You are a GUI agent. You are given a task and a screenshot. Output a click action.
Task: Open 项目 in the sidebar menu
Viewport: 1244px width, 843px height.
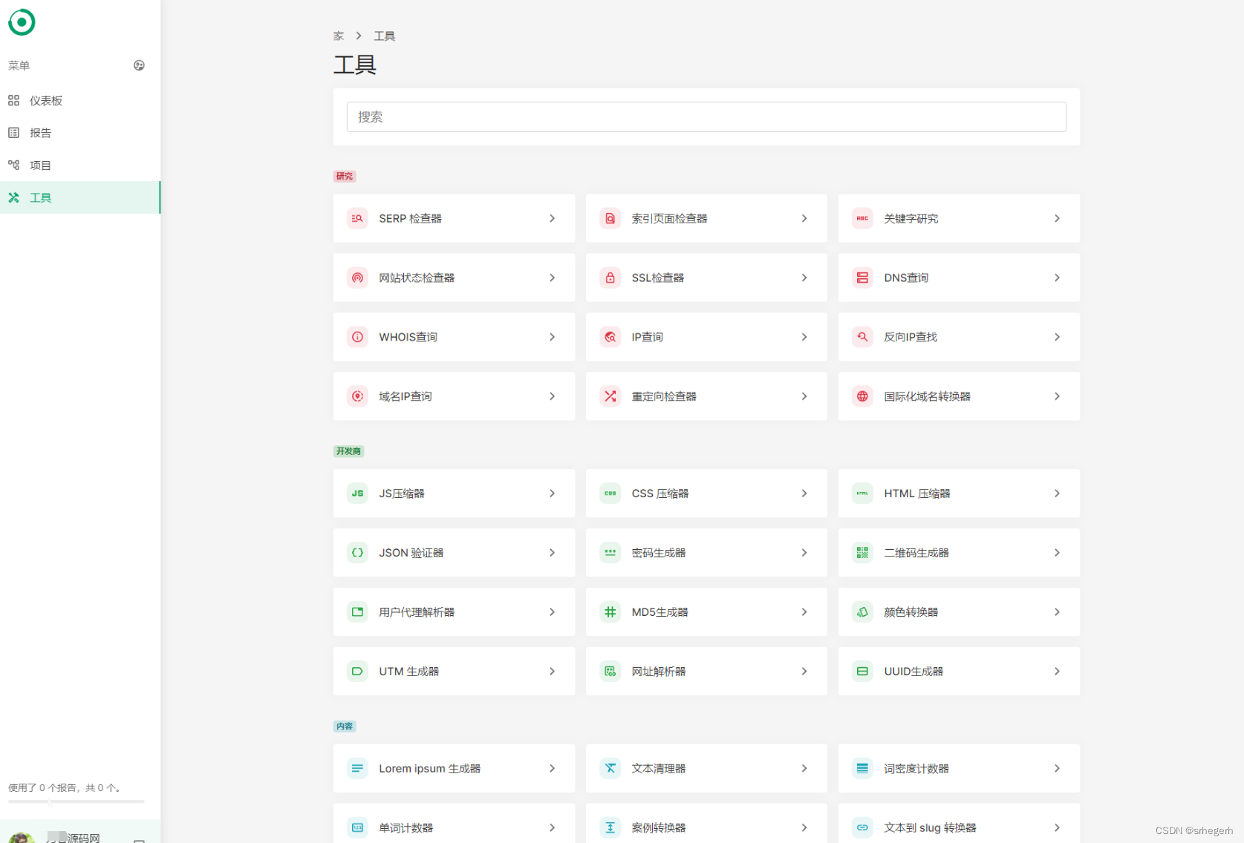click(x=80, y=165)
